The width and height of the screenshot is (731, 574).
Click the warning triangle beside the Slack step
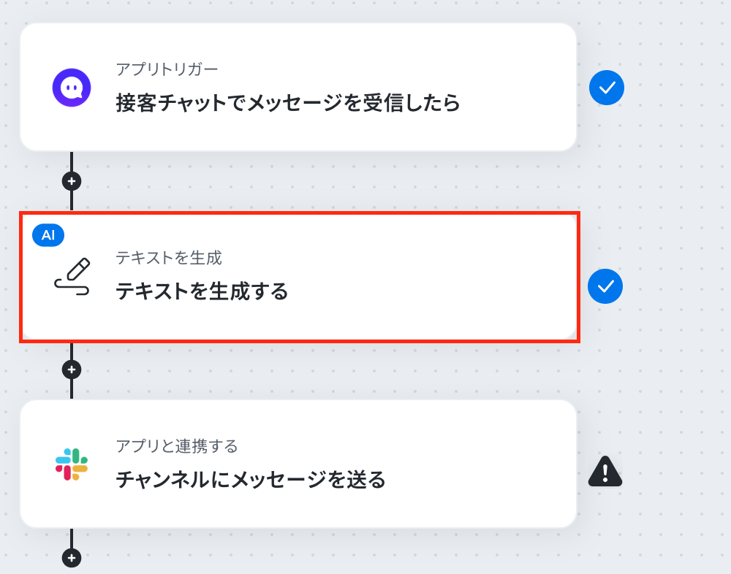[605, 471]
